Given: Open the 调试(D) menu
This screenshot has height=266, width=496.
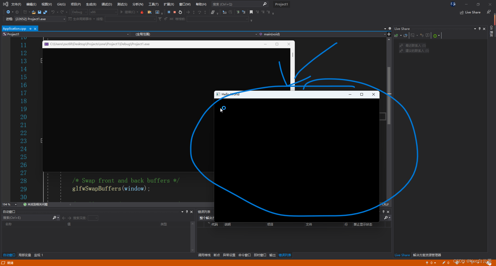Looking at the screenshot, I should (x=107, y=4).
